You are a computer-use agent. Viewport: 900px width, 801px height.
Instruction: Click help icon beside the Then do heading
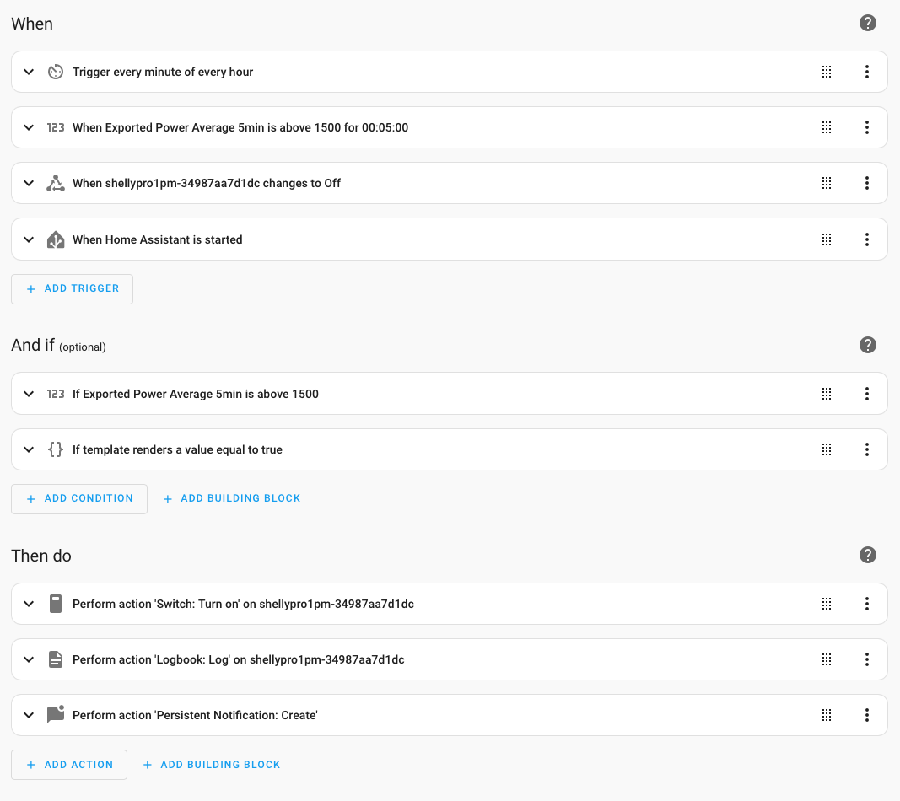[867, 555]
